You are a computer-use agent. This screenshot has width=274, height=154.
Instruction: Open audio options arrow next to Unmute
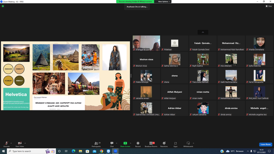pos(11,143)
